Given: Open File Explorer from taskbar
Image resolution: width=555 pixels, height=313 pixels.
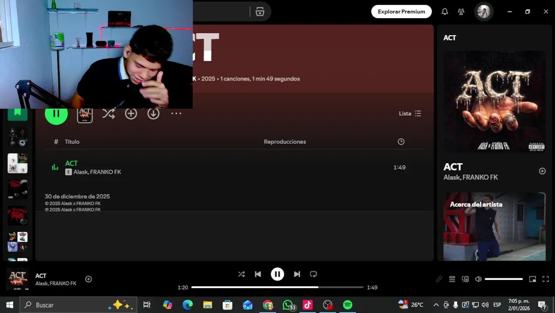Looking at the screenshot, I should click(x=208, y=305).
